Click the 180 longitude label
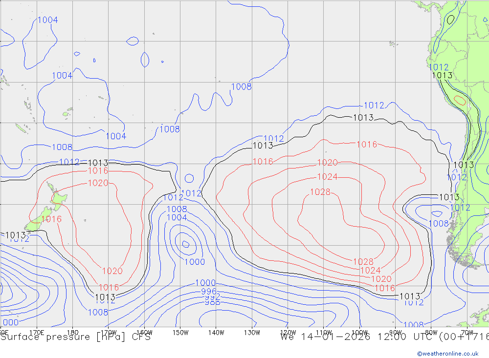This screenshot has height=358, width=489. (x=73, y=333)
